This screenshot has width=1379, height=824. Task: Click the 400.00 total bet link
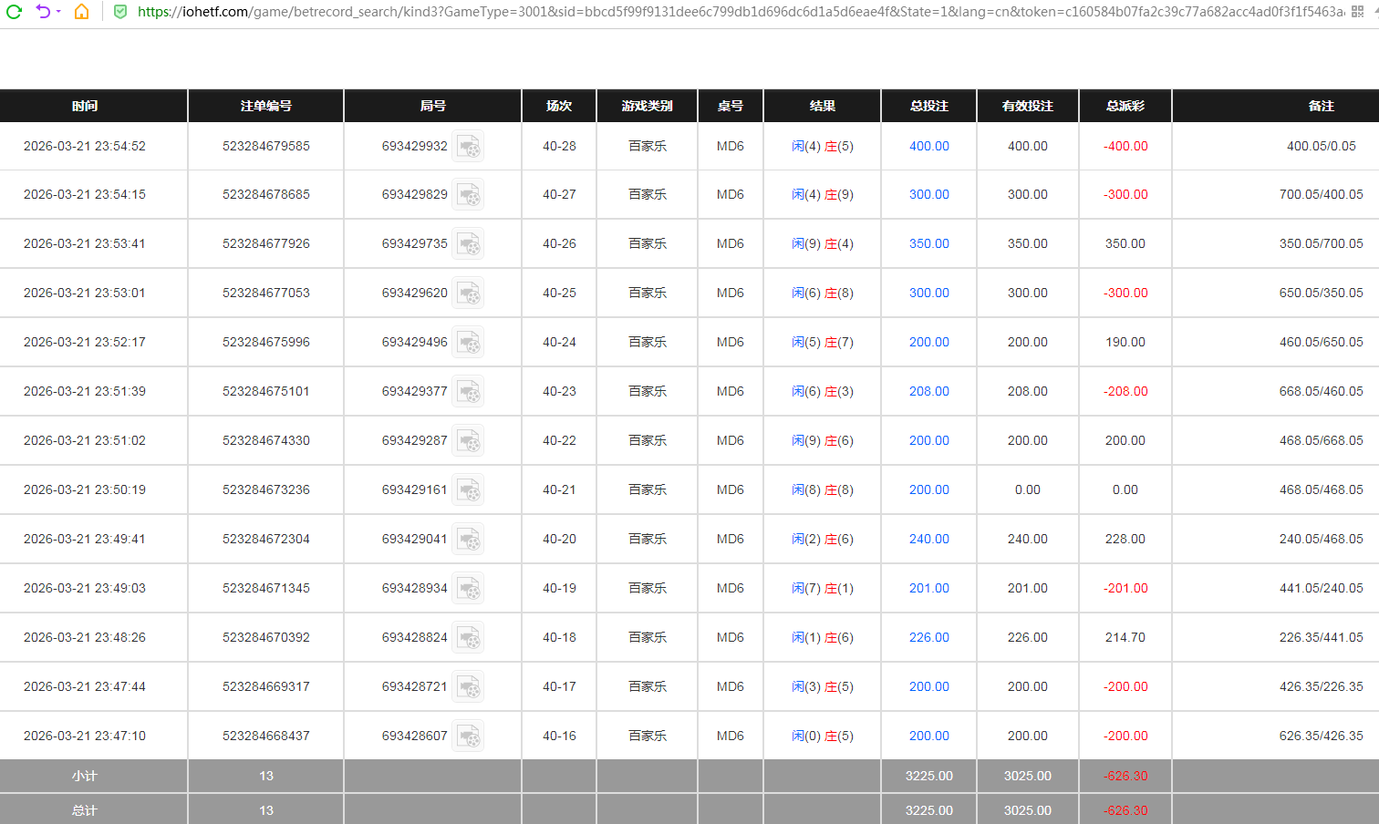[x=928, y=146]
